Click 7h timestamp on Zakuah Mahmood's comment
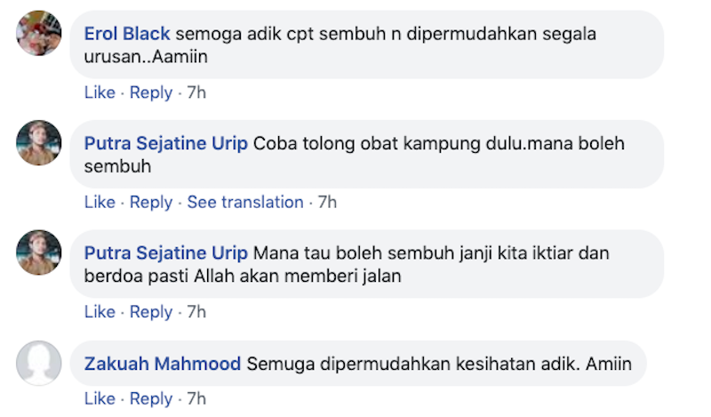The image size is (711, 417). pos(196,398)
